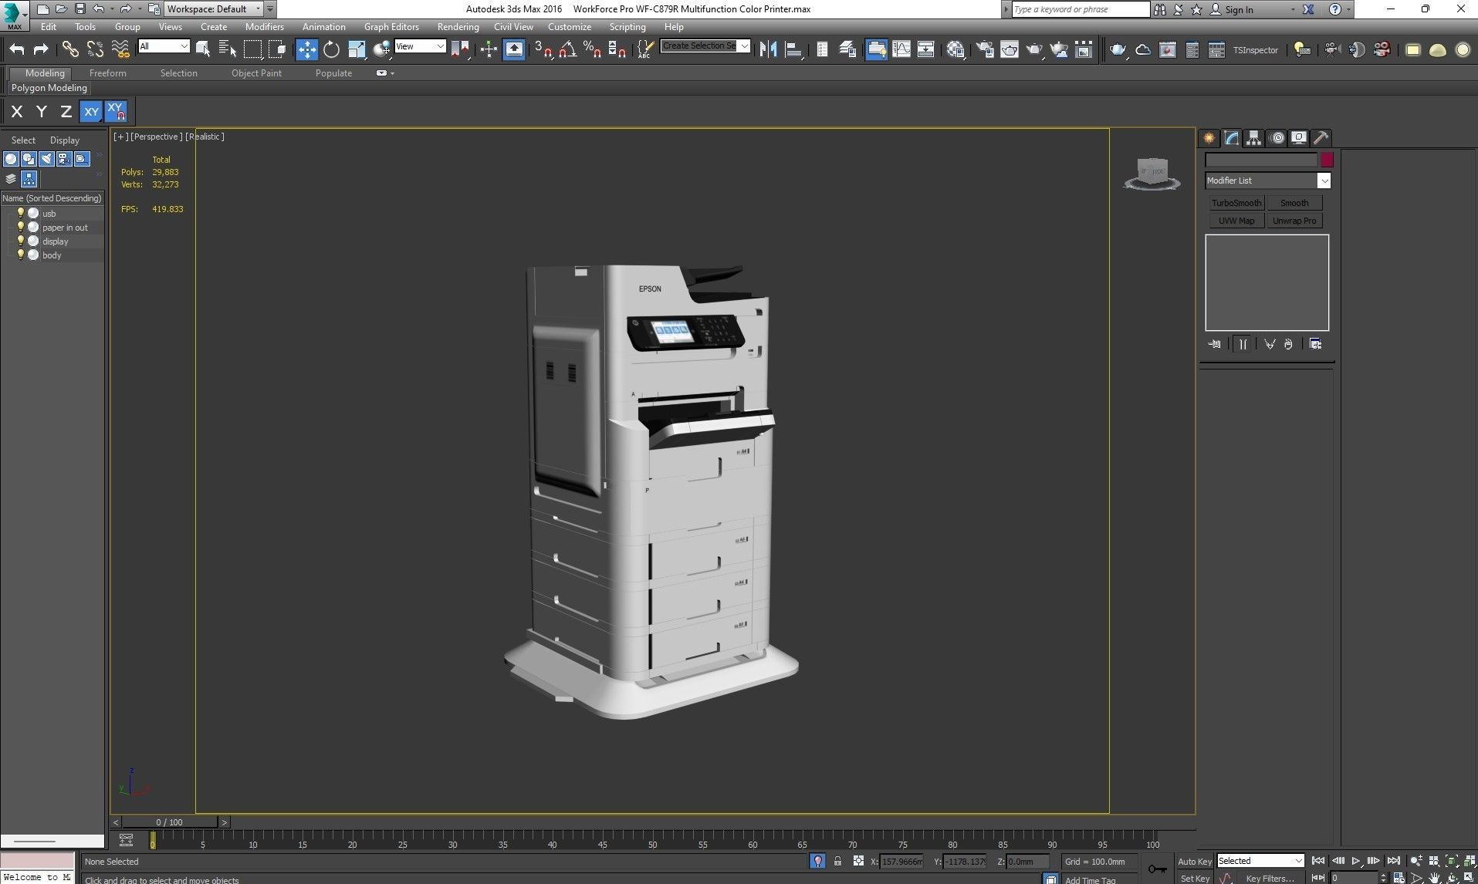Click the Unwrap Pro button
The image size is (1478, 884).
pyautogui.click(x=1294, y=221)
